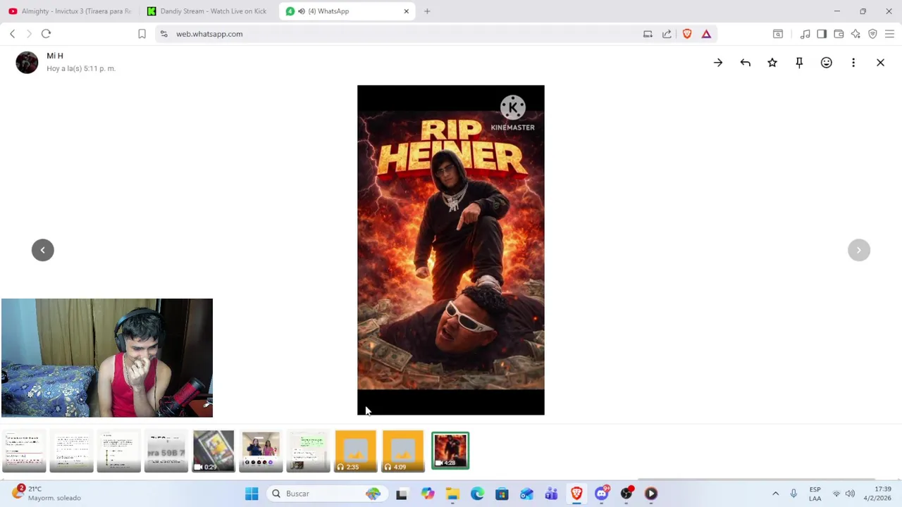Open the chat screenshot thumbnail with green bubbles
The height and width of the screenshot is (507, 902).
point(308,451)
